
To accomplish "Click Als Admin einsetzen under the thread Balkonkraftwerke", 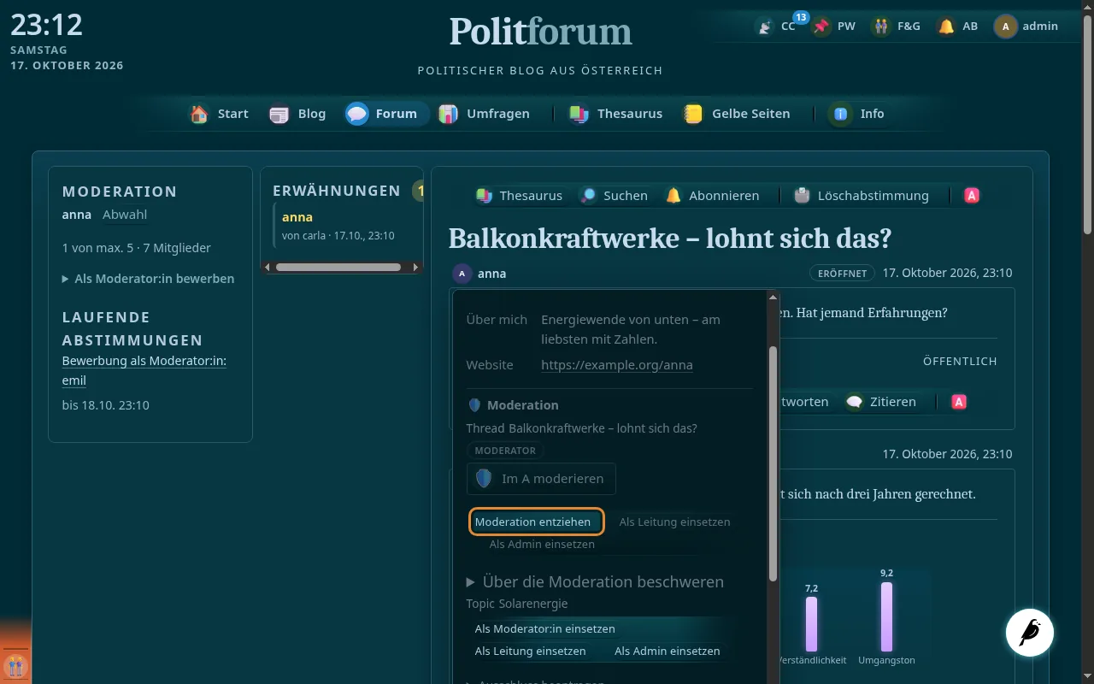I will [542, 544].
